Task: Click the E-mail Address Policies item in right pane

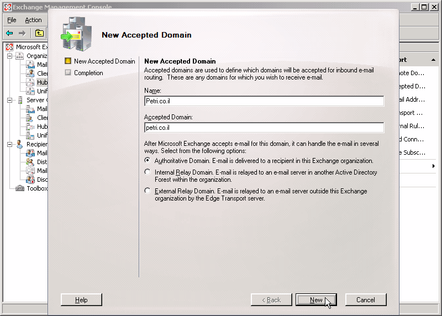Action: click(x=412, y=99)
